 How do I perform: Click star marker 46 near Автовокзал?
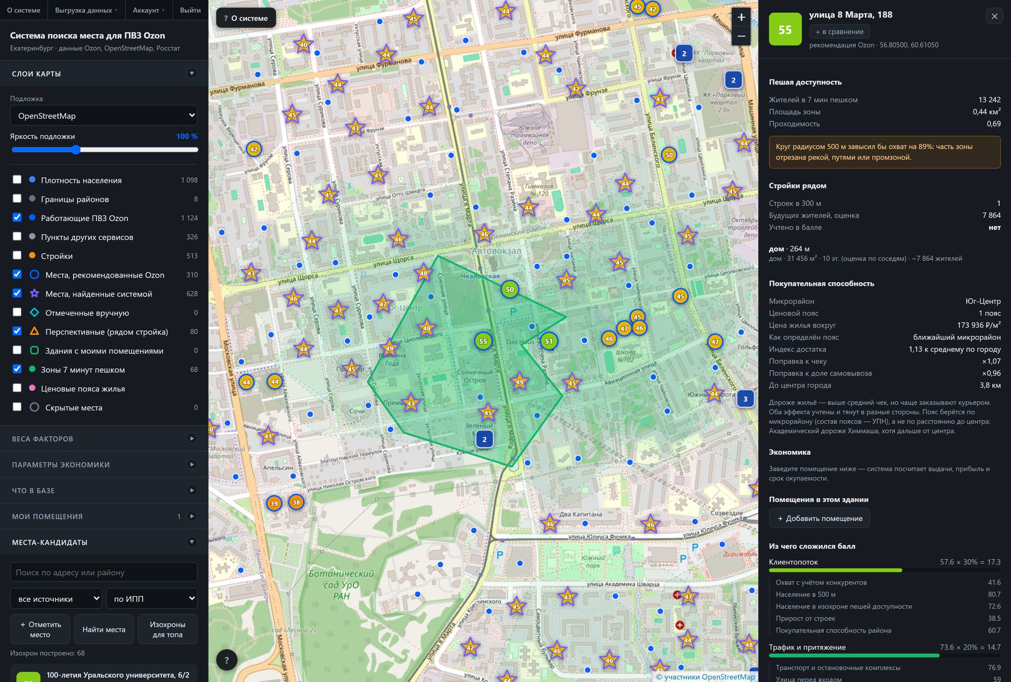click(484, 234)
